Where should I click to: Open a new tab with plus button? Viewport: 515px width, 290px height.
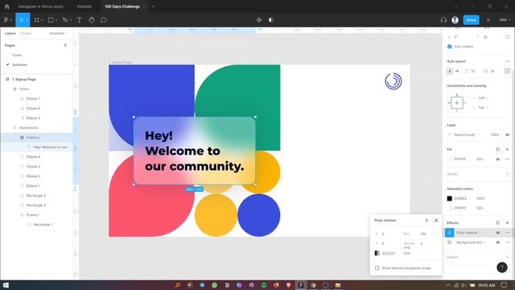[x=153, y=6]
